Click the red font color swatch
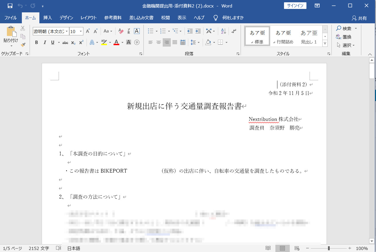The image size is (376, 252). pos(116,43)
